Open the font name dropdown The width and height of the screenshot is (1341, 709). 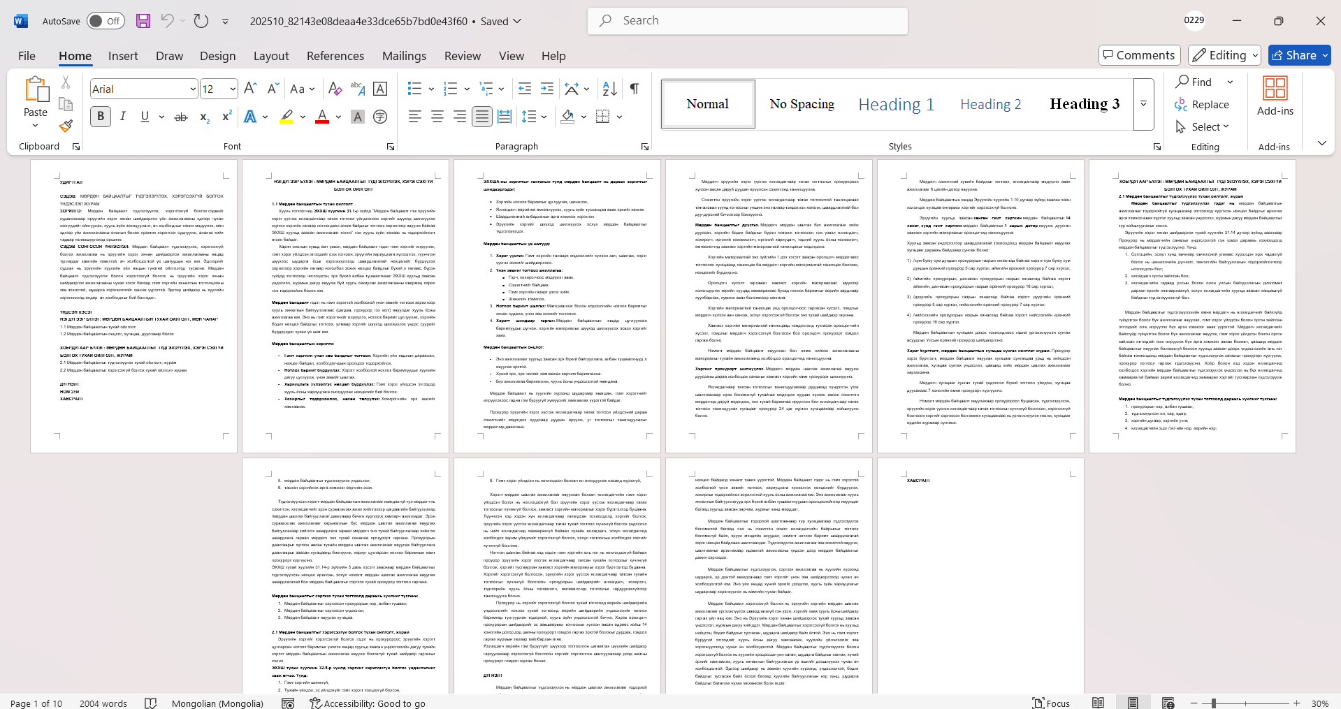[x=193, y=89]
